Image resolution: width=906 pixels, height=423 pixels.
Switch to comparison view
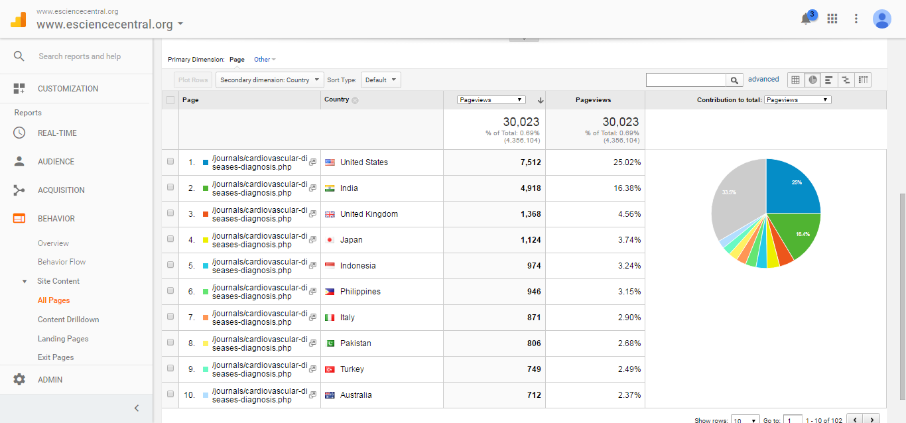tap(846, 80)
